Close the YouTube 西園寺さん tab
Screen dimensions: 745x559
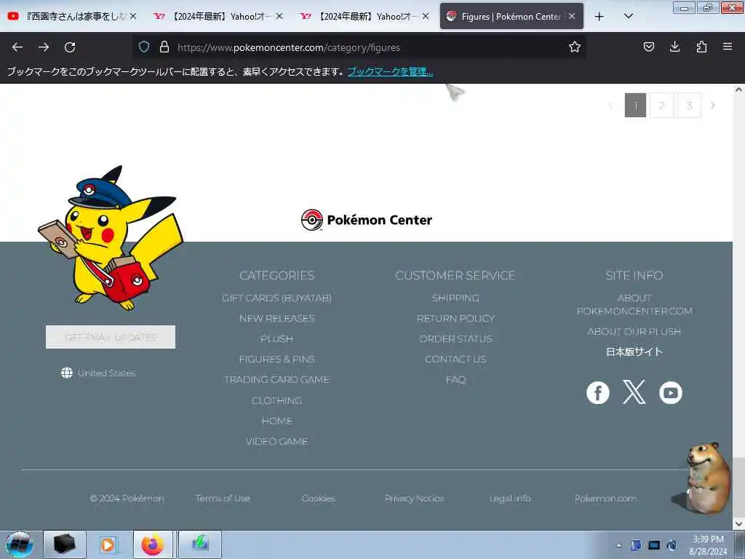pyautogui.click(x=134, y=17)
